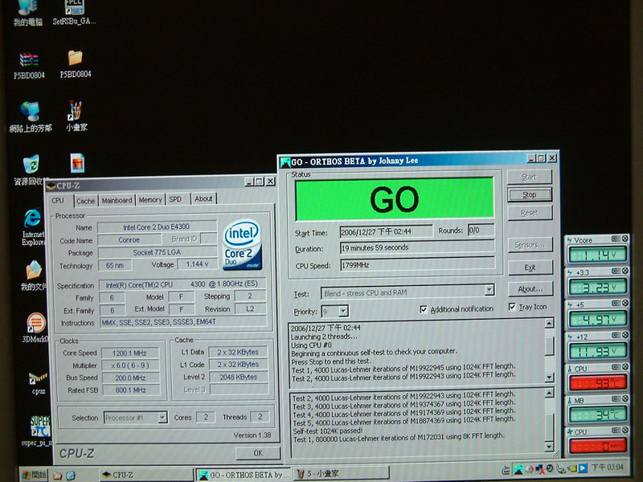Switch to the Mainboard tab in CPU-Z
This screenshot has height=482, width=643.
click(x=117, y=200)
